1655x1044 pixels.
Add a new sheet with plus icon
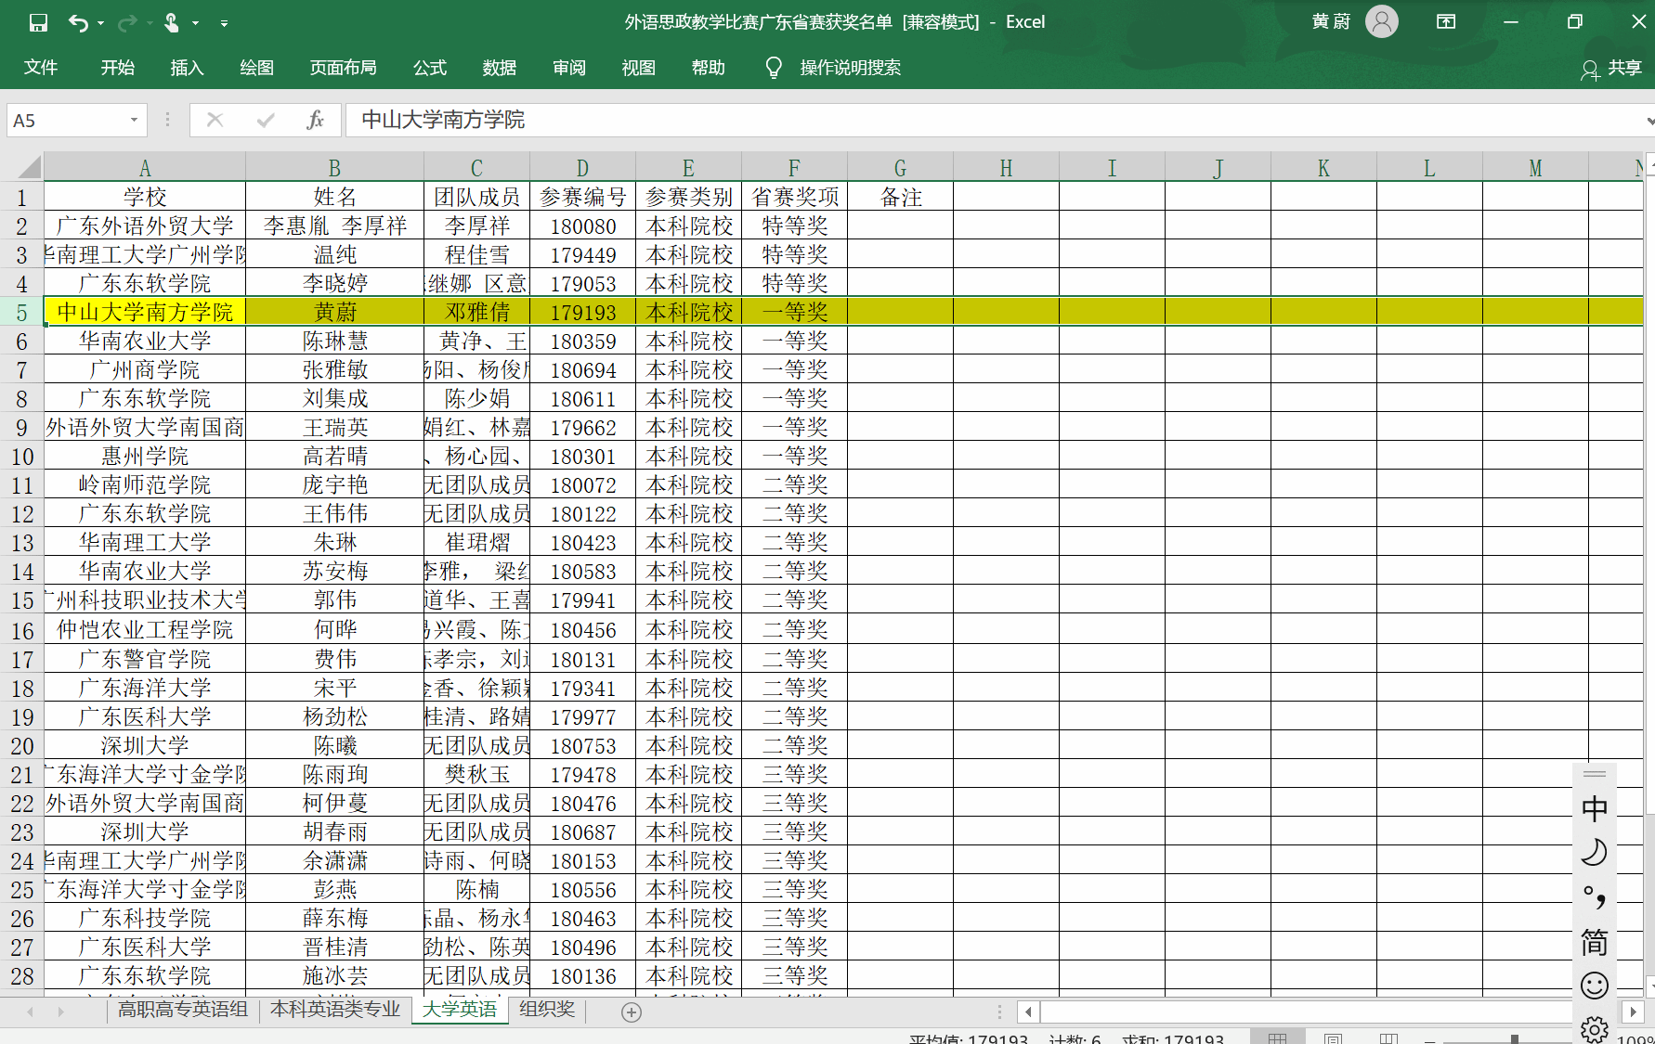pyautogui.click(x=632, y=1012)
